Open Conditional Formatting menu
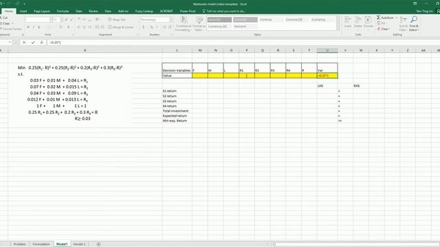The image size is (440, 247). (x=184, y=24)
